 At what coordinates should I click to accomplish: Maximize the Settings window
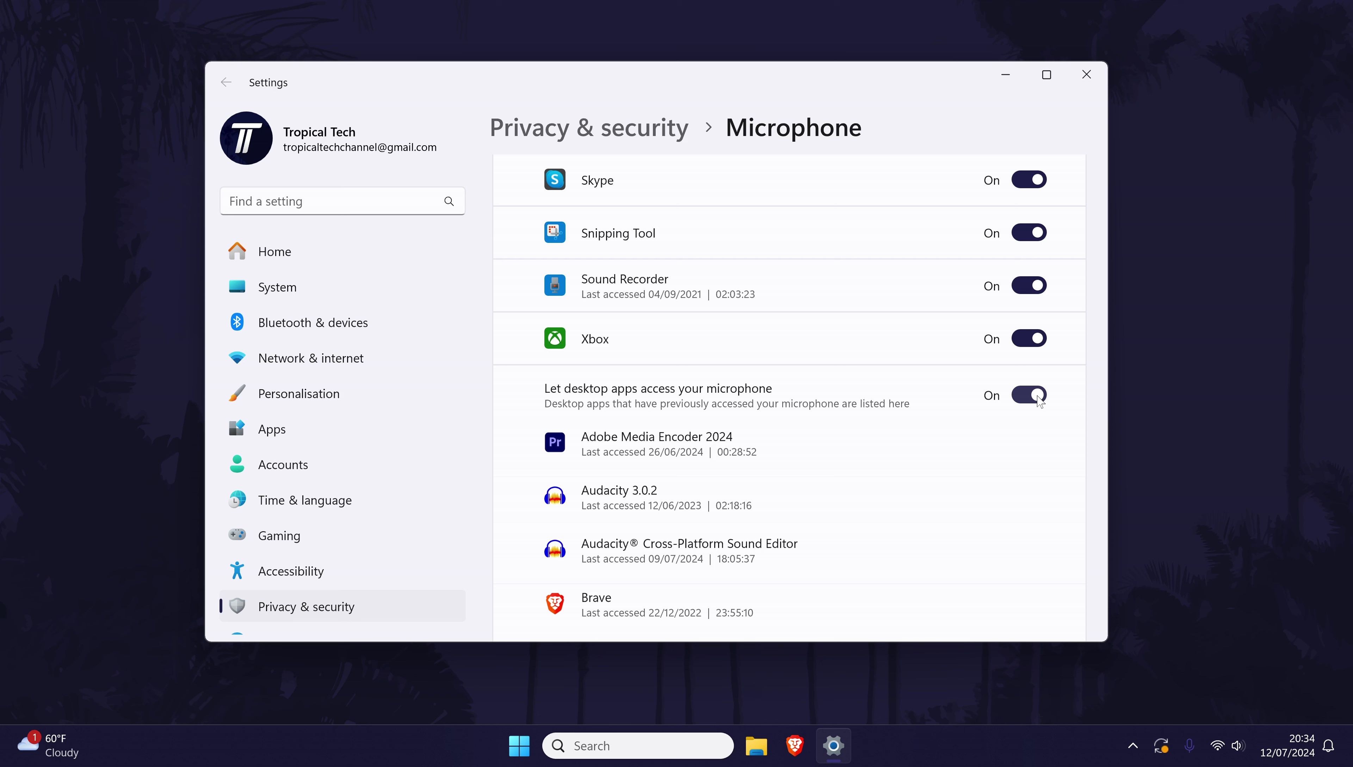(x=1046, y=75)
